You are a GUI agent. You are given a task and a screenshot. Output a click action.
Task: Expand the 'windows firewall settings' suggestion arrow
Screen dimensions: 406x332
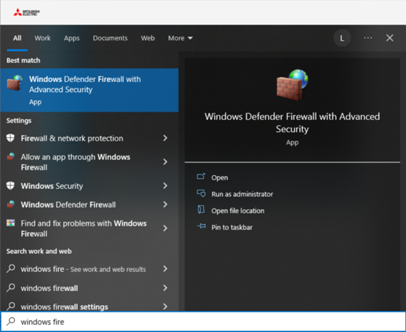click(165, 306)
